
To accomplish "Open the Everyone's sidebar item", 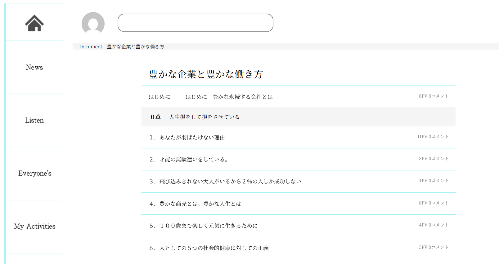I will 35,173.
